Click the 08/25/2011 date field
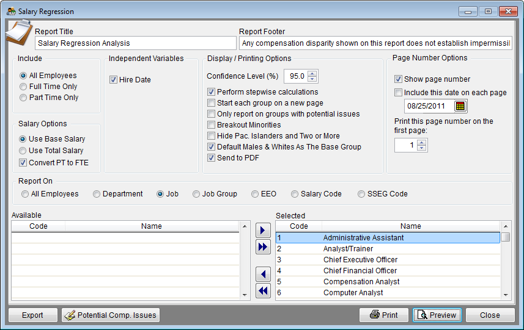Viewport: 524px width, 330px height. click(x=430, y=106)
